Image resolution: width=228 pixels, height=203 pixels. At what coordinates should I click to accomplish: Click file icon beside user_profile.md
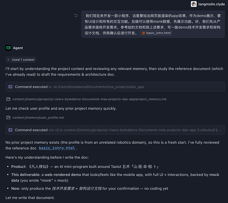click(9, 118)
